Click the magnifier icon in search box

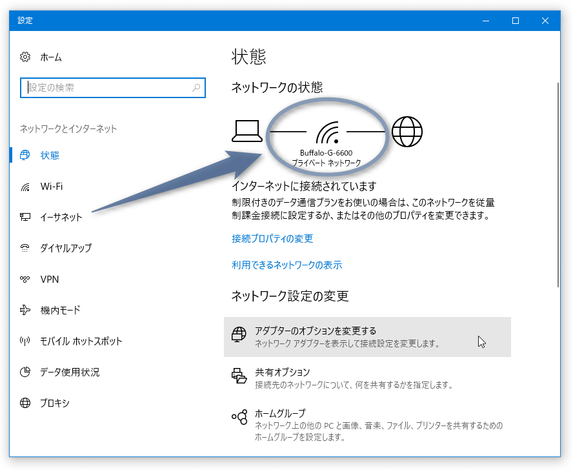click(x=196, y=87)
